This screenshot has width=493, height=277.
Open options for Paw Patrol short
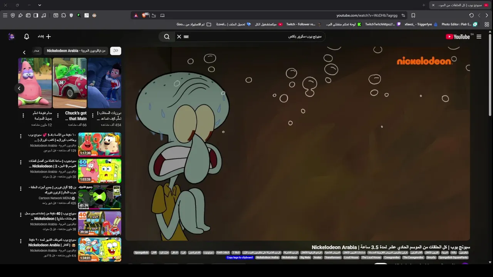[x=92, y=115]
